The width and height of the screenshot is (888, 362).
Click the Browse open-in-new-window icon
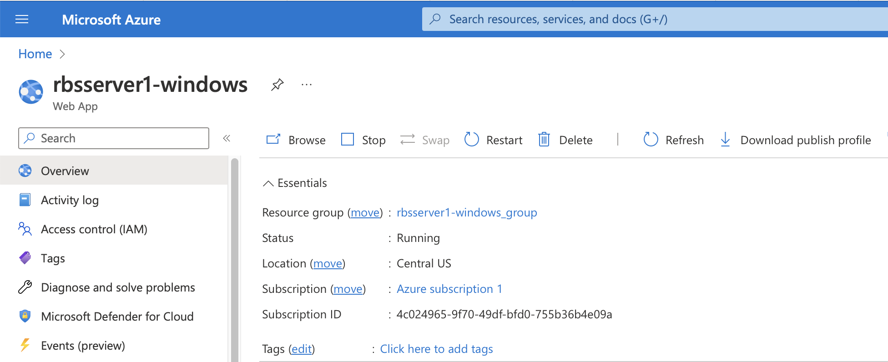click(x=273, y=139)
